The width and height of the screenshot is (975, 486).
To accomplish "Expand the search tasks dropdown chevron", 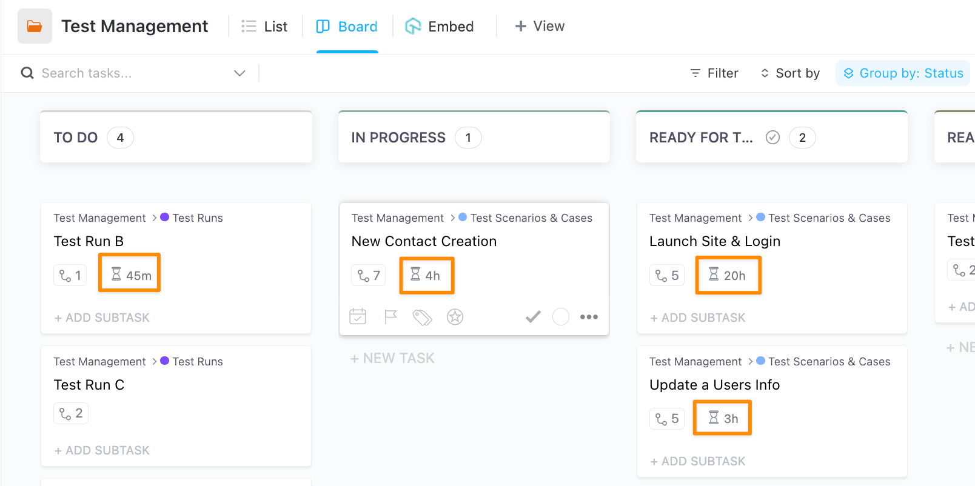I will [240, 73].
